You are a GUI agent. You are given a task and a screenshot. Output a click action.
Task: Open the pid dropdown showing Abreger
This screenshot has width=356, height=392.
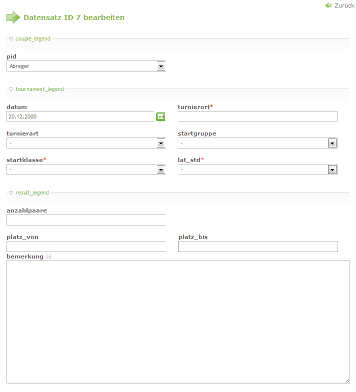click(86, 66)
